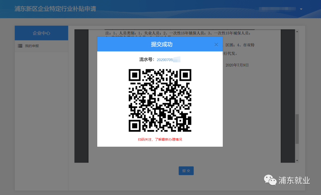Click the 提交 button below the document
This screenshot has width=321, height=195.
(x=186, y=171)
